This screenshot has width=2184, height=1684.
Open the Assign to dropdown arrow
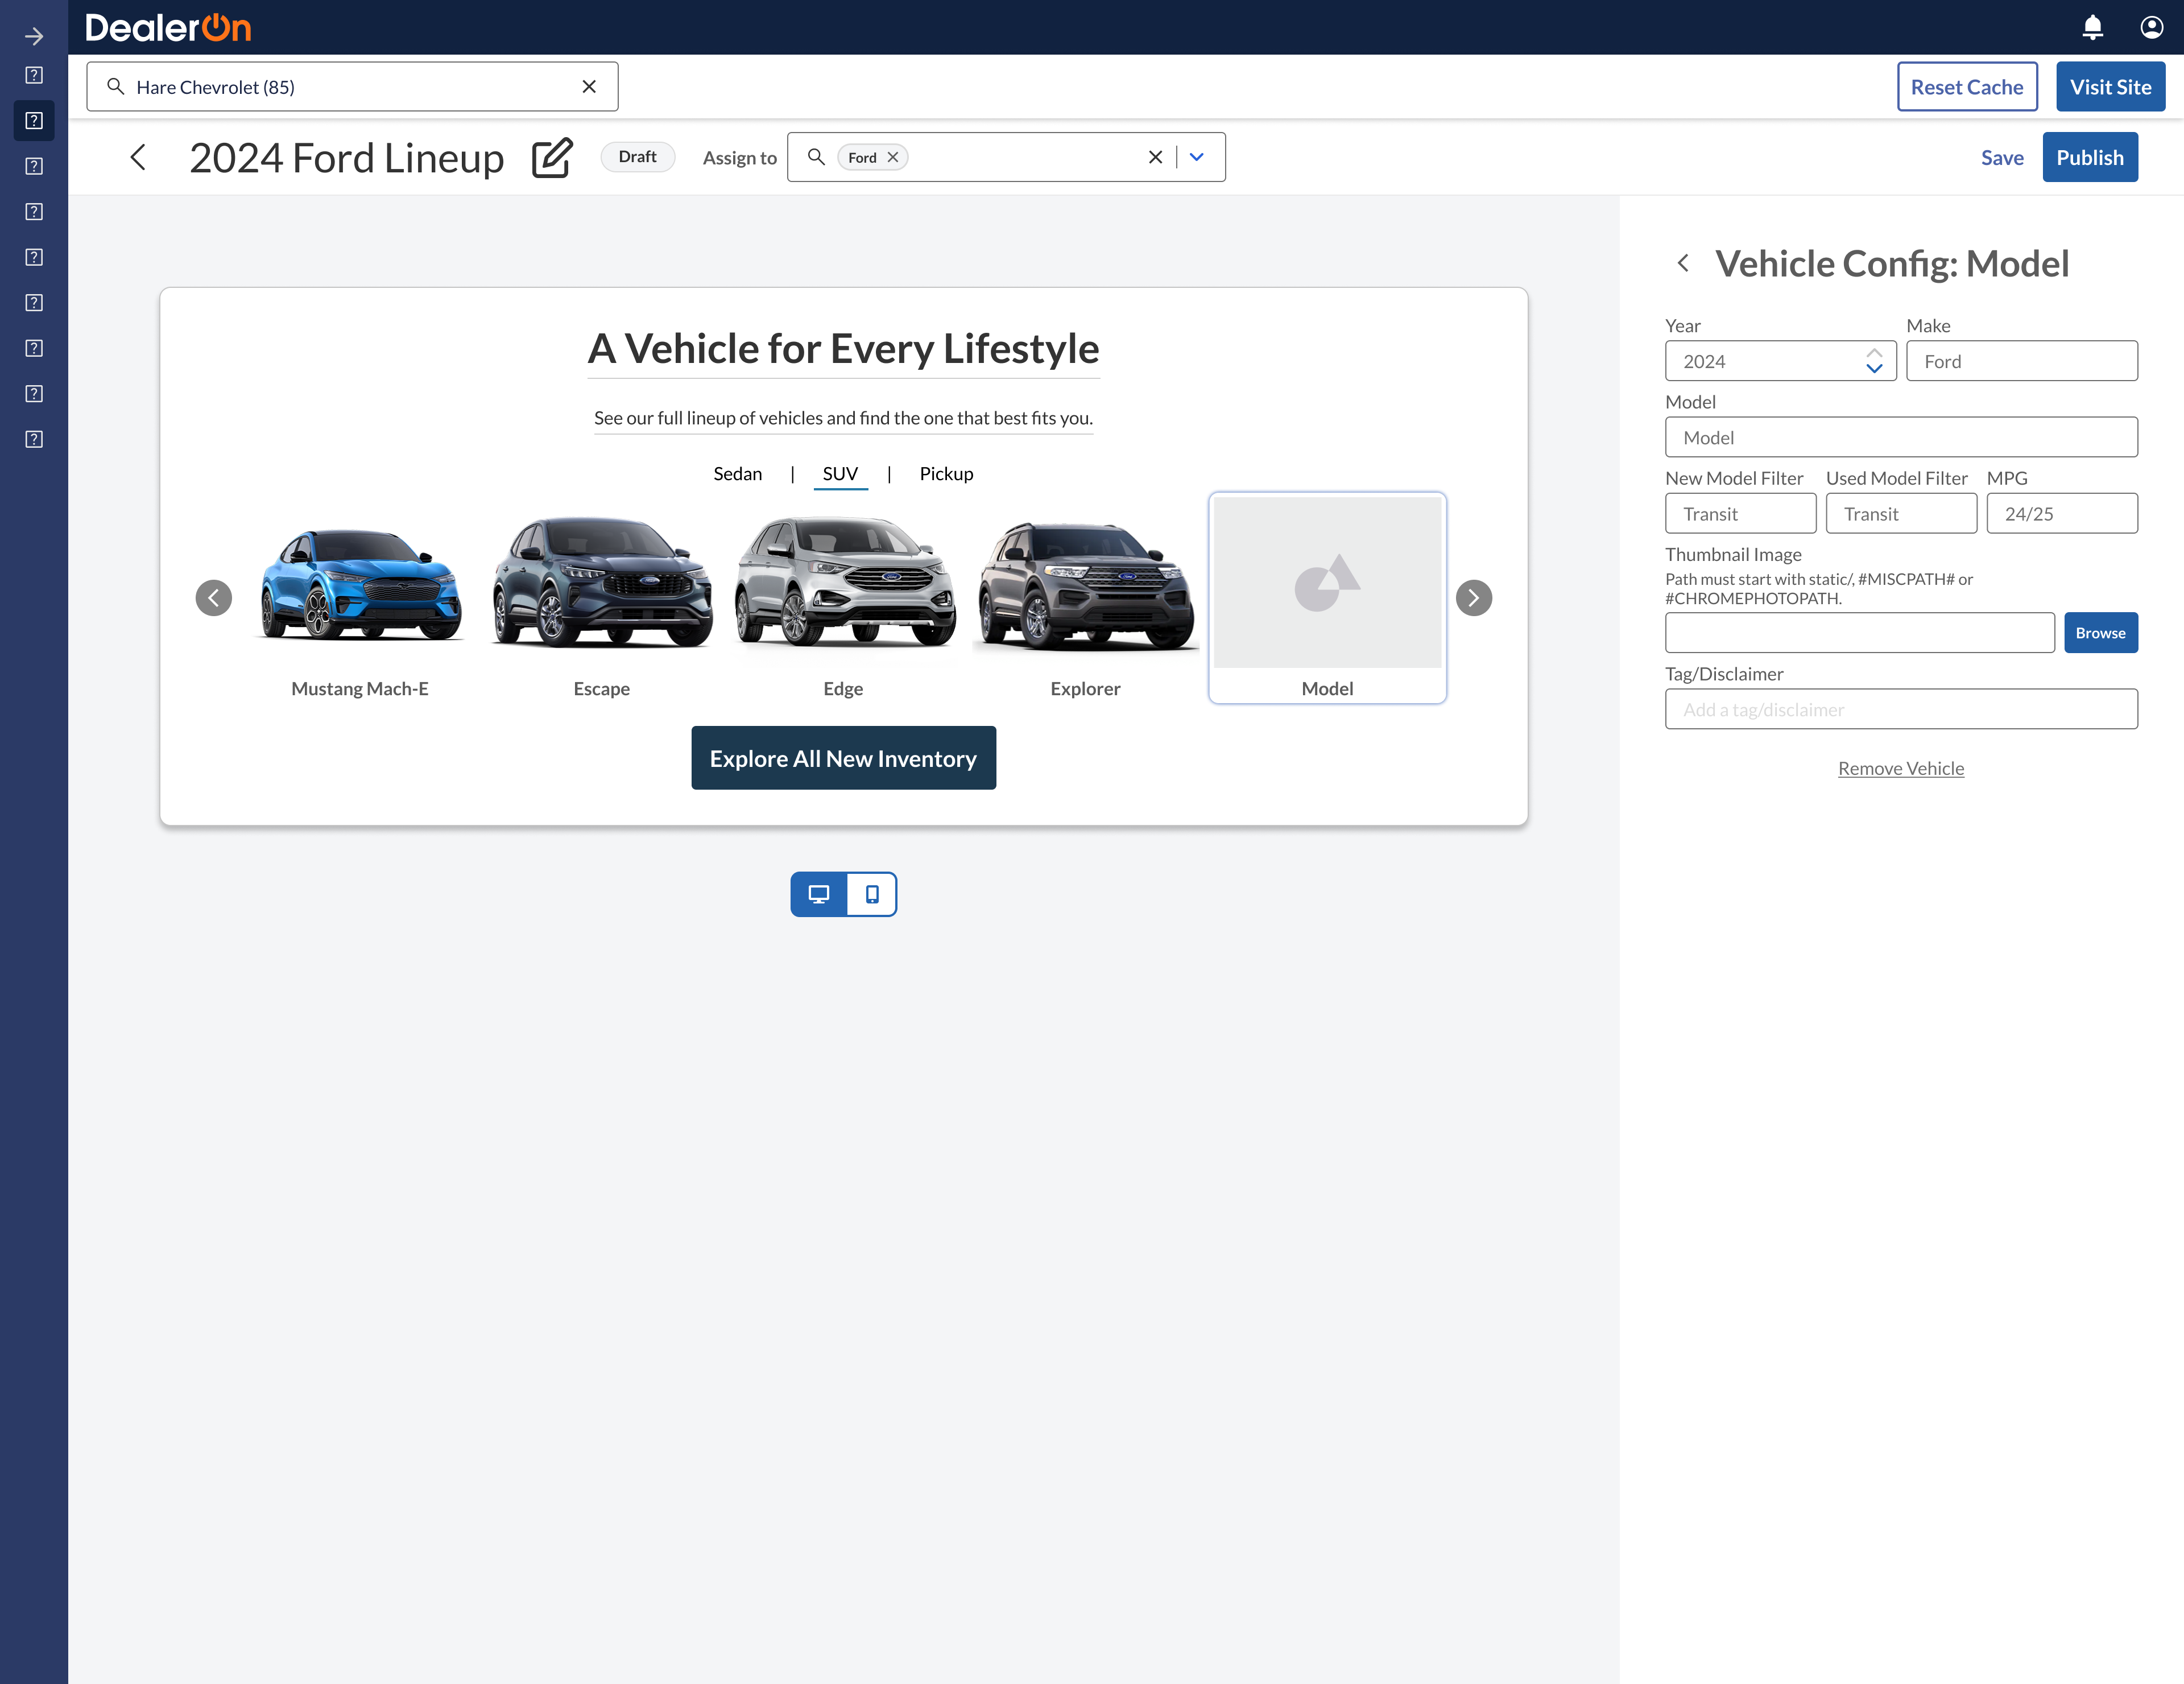1197,157
